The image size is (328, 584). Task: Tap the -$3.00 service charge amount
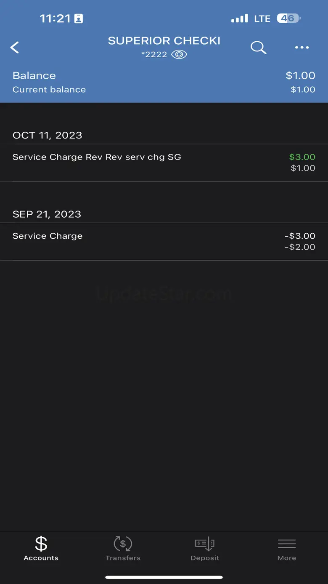pos(299,236)
